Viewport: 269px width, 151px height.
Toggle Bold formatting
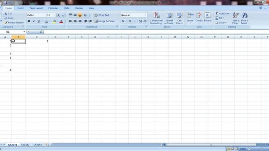tap(29, 21)
